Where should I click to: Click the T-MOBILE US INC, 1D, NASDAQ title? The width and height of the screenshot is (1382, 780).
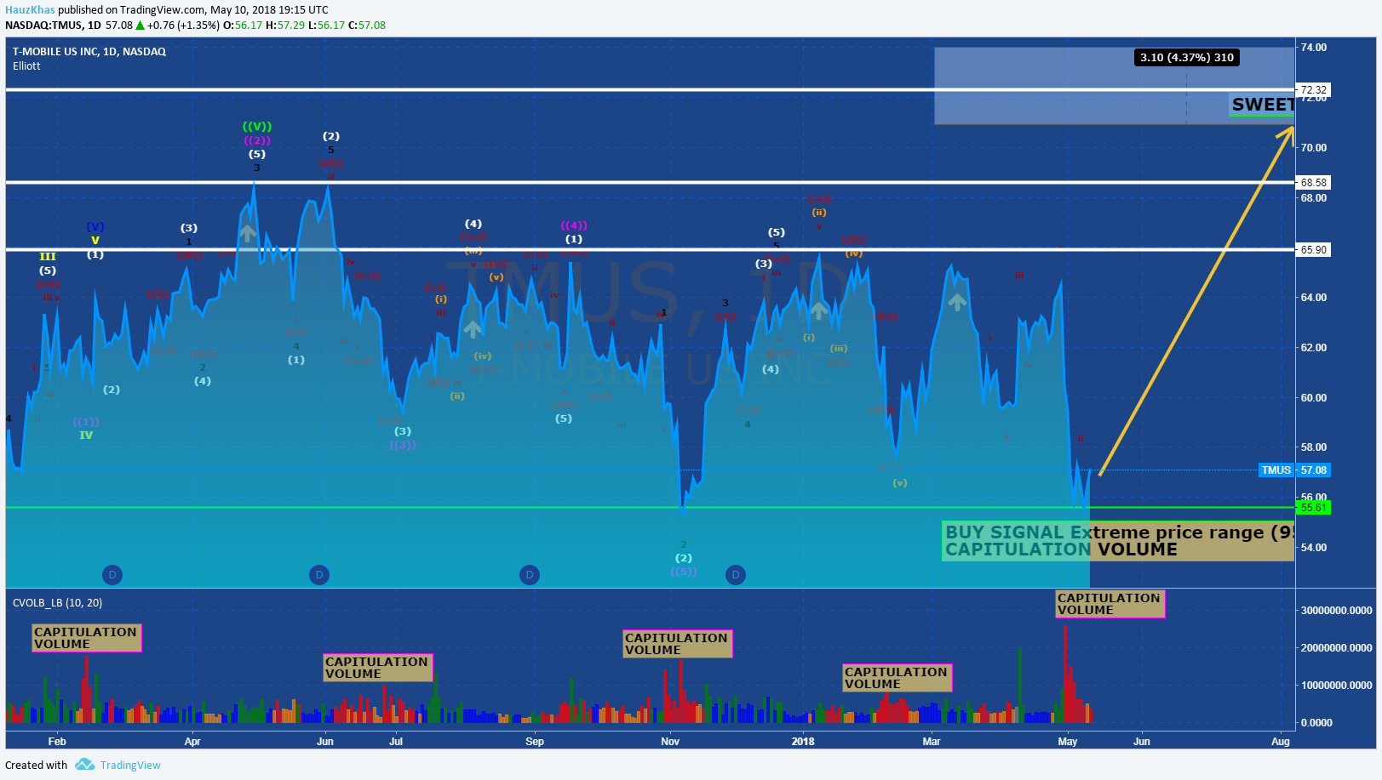89,52
